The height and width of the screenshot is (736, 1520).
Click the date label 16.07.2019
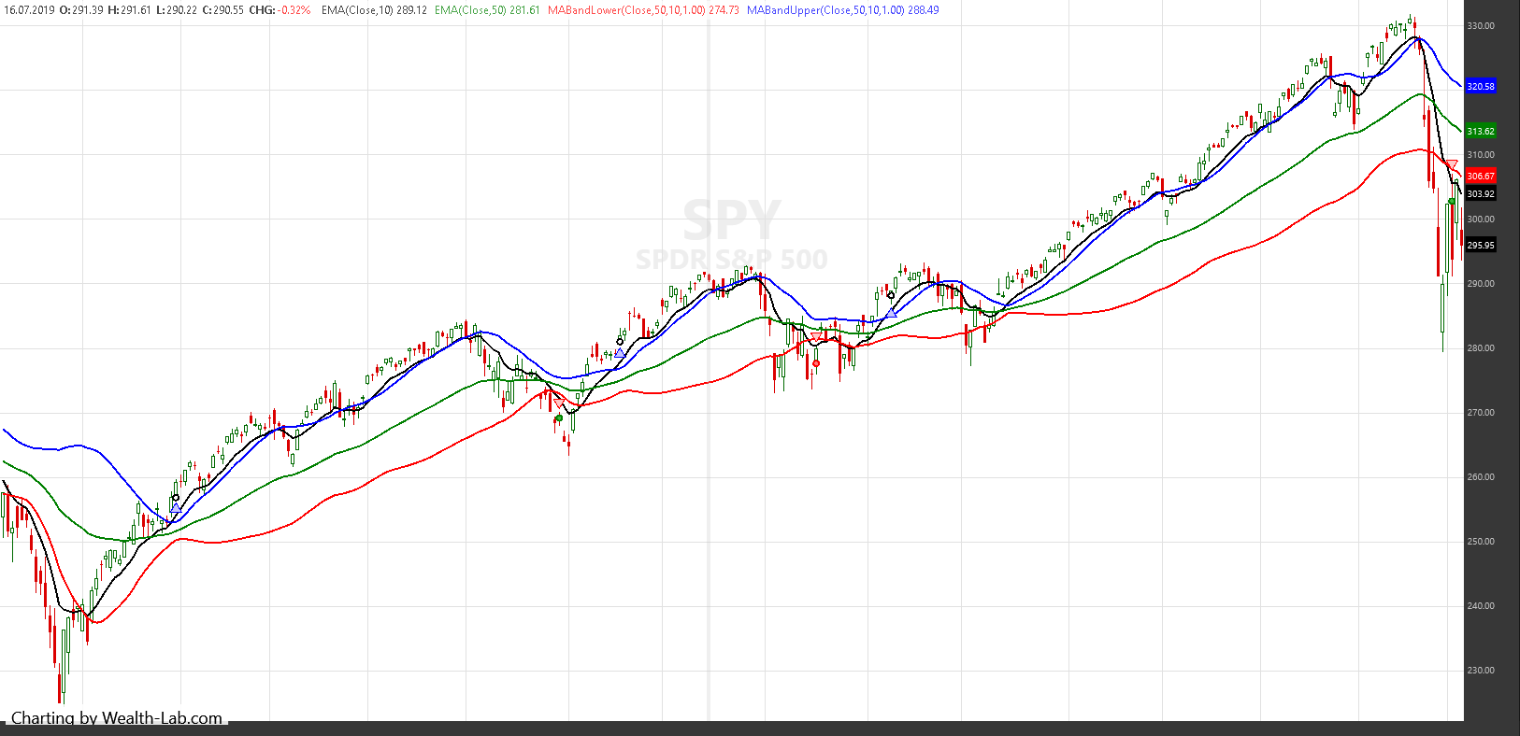point(30,10)
